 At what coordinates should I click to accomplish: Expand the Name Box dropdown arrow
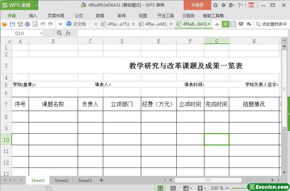41,33
